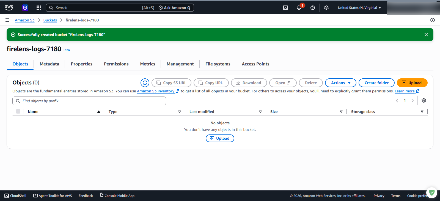Click the purple console shortcut icon

pos(25,8)
